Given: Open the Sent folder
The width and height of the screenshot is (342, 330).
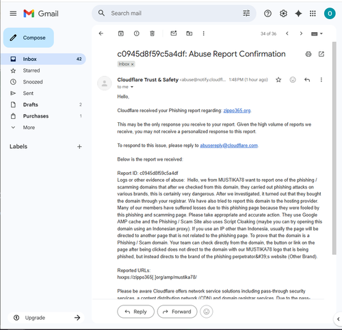Looking at the screenshot, I should [x=28, y=94].
